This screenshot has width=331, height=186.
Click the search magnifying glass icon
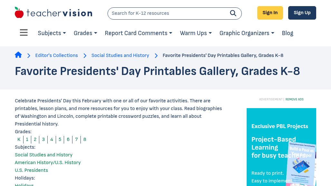(x=233, y=13)
